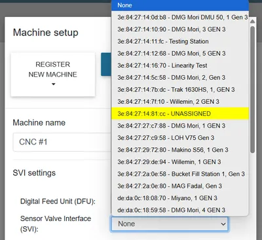Image resolution: width=262 pixels, height=240 pixels.
Task: Pick Trak 1630HS, 1, GEN 3
Action: tap(180, 90)
